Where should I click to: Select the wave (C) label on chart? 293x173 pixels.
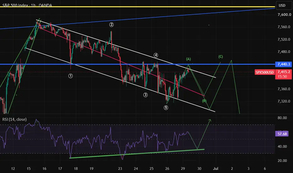click(x=220, y=57)
